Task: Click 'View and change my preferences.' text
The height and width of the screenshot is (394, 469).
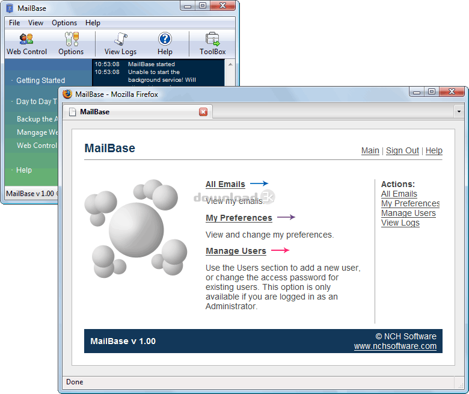Action: [269, 235]
